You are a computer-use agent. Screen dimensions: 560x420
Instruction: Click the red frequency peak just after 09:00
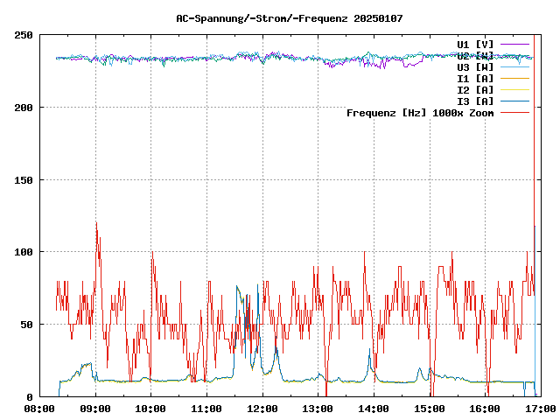(96, 224)
